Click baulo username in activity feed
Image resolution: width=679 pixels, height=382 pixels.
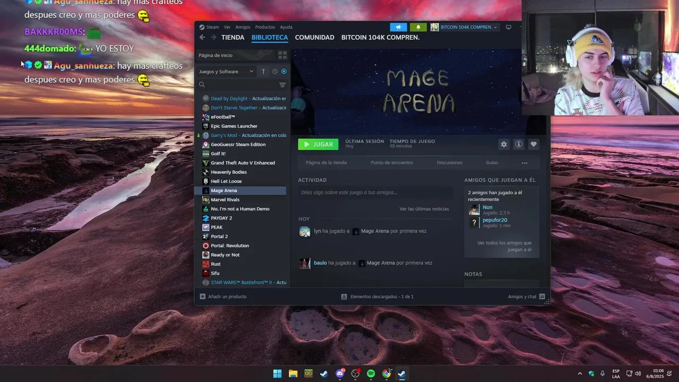[x=320, y=263]
